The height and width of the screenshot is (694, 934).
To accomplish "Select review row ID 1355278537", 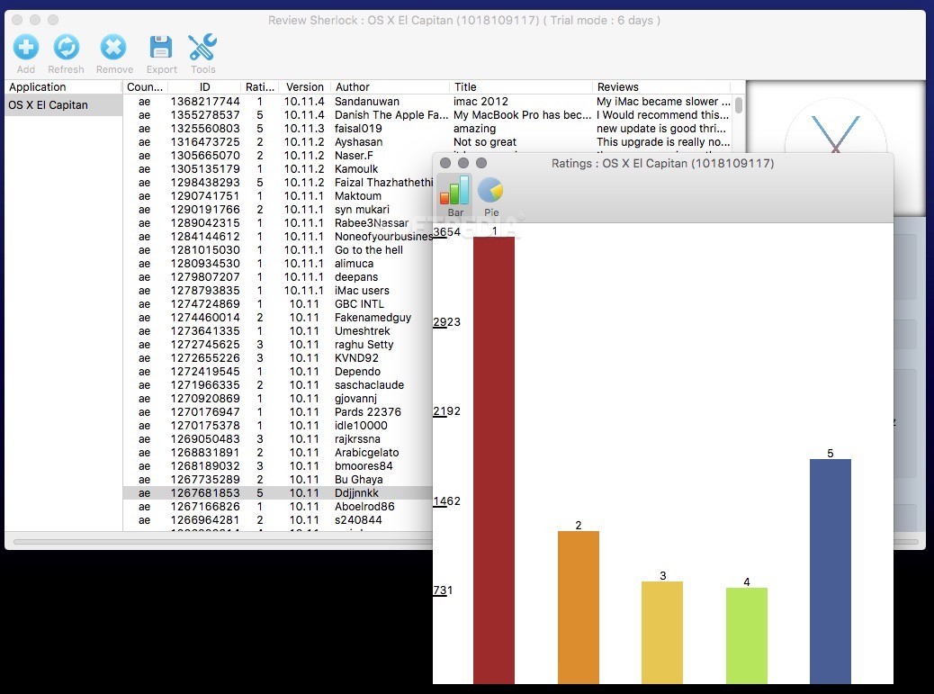I will (x=427, y=115).
